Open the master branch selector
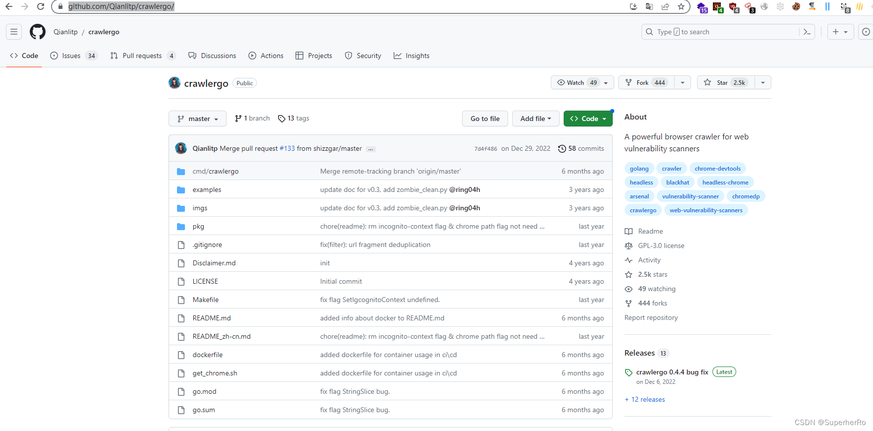The image size is (873, 431). [197, 119]
